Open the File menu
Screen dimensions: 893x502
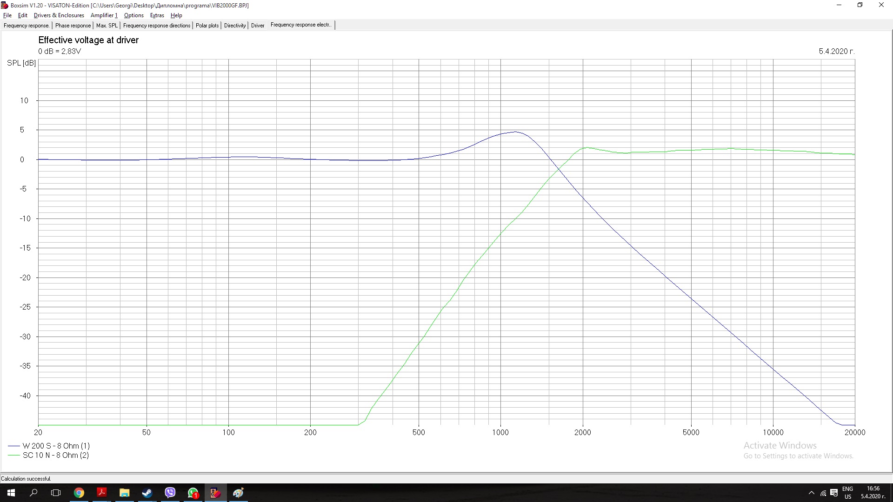pos(7,15)
